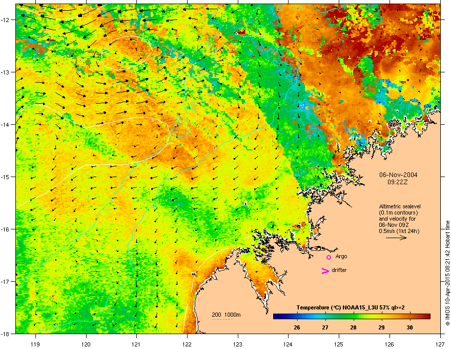Click the '(0.1m contours)' caption line
451x349 pixels.
(398, 212)
